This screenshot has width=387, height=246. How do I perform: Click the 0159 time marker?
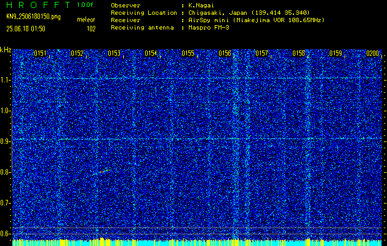click(x=336, y=54)
